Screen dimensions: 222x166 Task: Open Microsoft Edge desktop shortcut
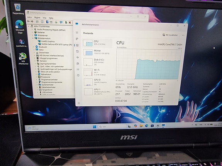pyautogui.click(x=20, y=27)
